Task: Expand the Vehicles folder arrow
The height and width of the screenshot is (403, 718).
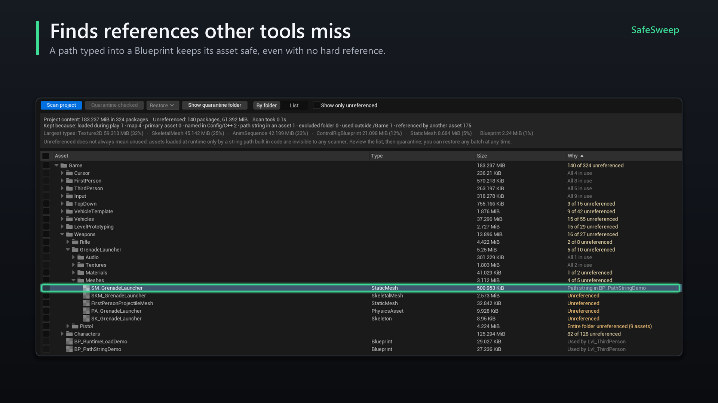Action: click(x=62, y=219)
